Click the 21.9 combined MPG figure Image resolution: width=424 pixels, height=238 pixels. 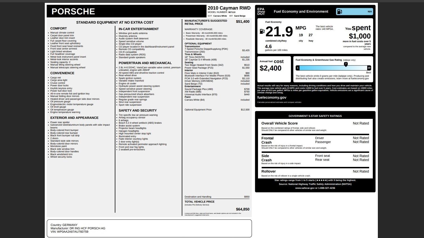click(x=279, y=31)
